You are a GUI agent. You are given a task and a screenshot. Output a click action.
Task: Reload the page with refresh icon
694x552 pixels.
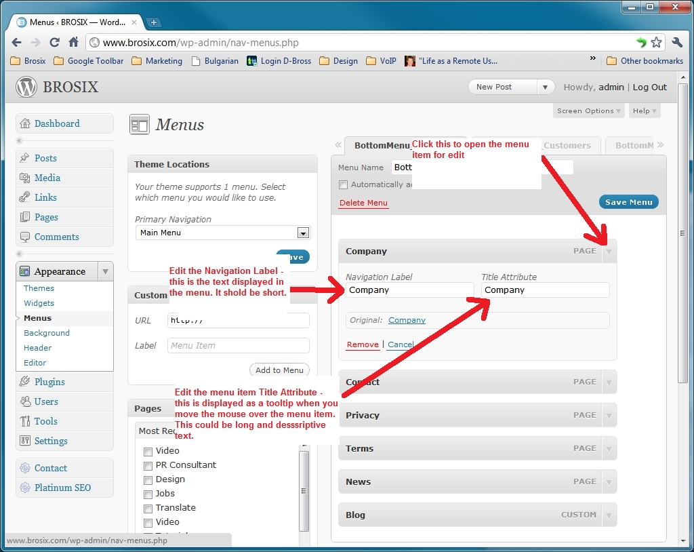(x=54, y=43)
